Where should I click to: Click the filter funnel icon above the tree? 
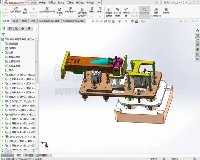(3, 35)
